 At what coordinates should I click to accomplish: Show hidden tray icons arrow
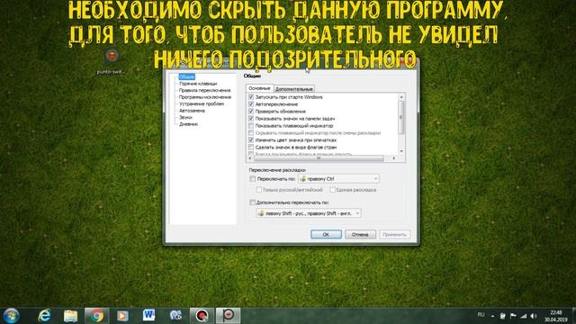coord(492,316)
